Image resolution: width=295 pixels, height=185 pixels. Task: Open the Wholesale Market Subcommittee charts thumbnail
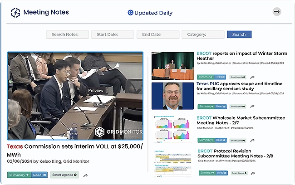tap(172, 130)
